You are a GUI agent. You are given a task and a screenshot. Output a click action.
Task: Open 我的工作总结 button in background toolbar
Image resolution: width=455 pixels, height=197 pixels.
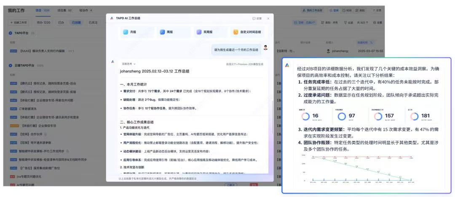313,10
